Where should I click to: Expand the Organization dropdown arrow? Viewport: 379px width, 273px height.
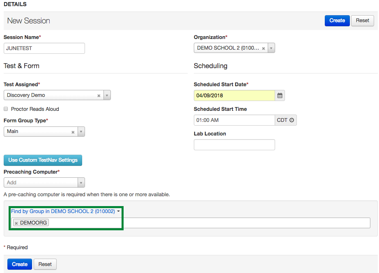click(x=271, y=48)
